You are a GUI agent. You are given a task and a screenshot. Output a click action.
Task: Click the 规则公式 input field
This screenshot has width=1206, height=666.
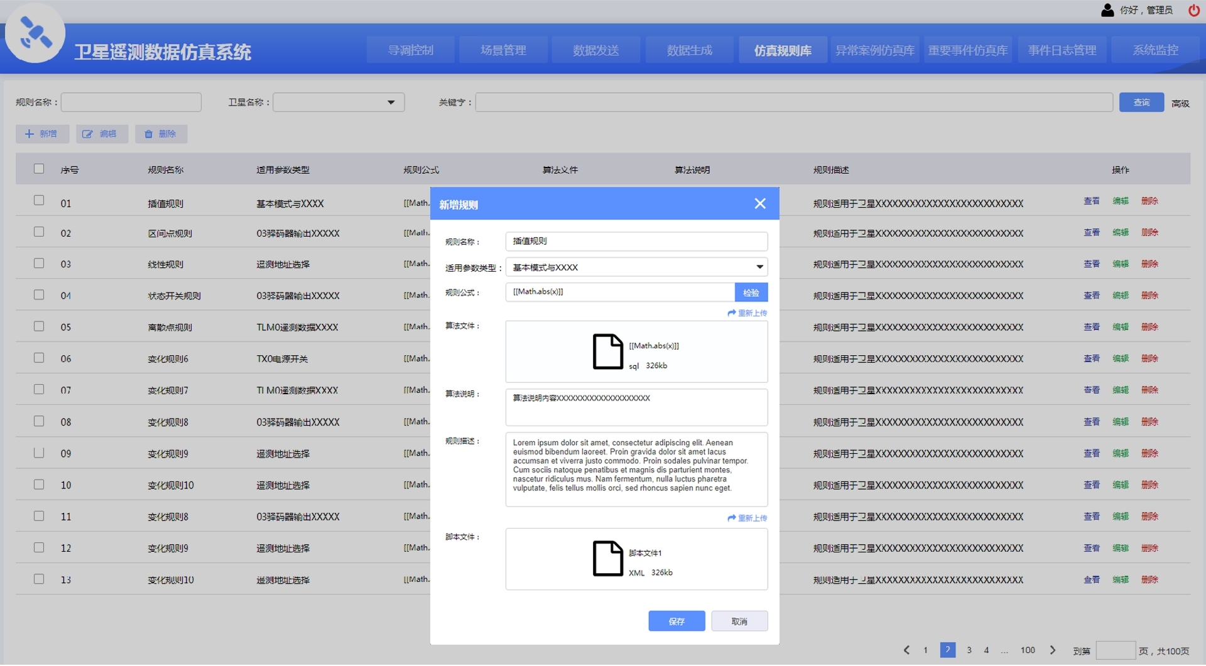(x=620, y=293)
